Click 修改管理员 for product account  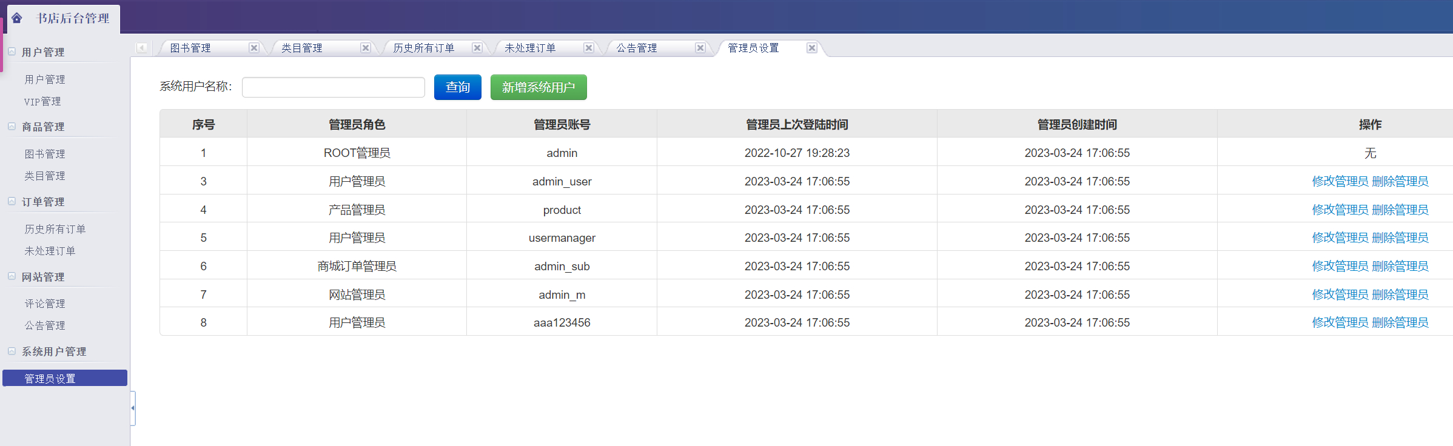1340,210
